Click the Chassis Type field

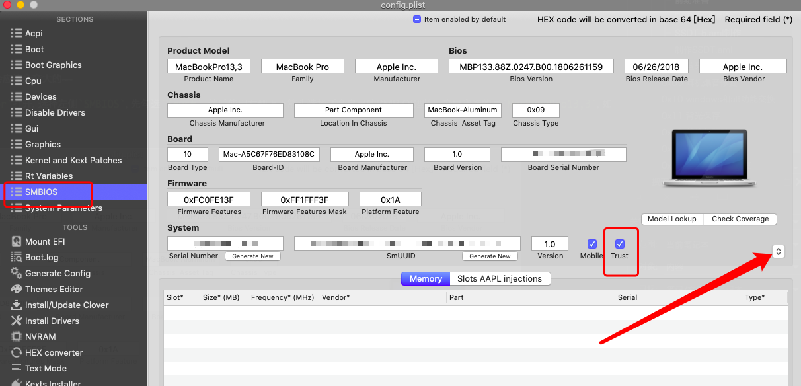pyautogui.click(x=535, y=110)
